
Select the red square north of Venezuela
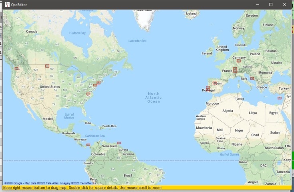point(119,143)
